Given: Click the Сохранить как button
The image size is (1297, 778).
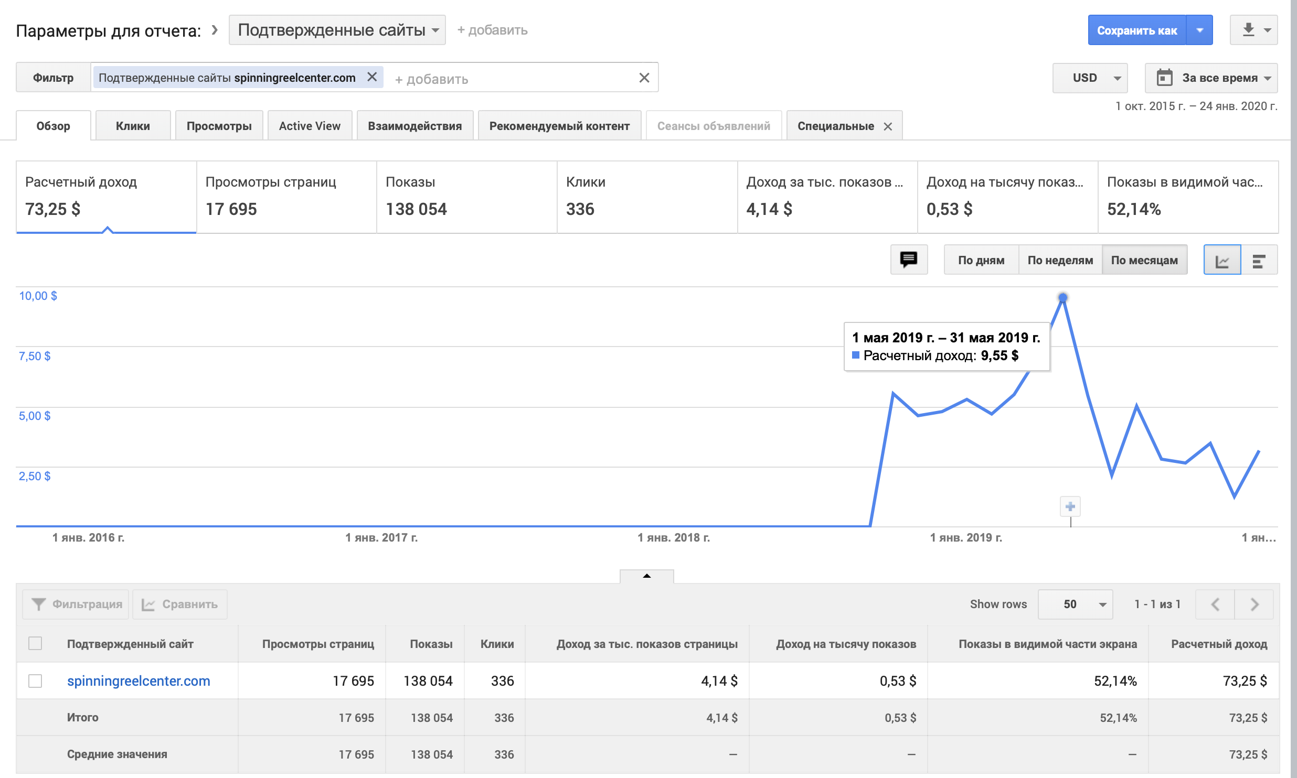Looking at the screenshot, I should pyautogui.click(x=1136, y=30).
